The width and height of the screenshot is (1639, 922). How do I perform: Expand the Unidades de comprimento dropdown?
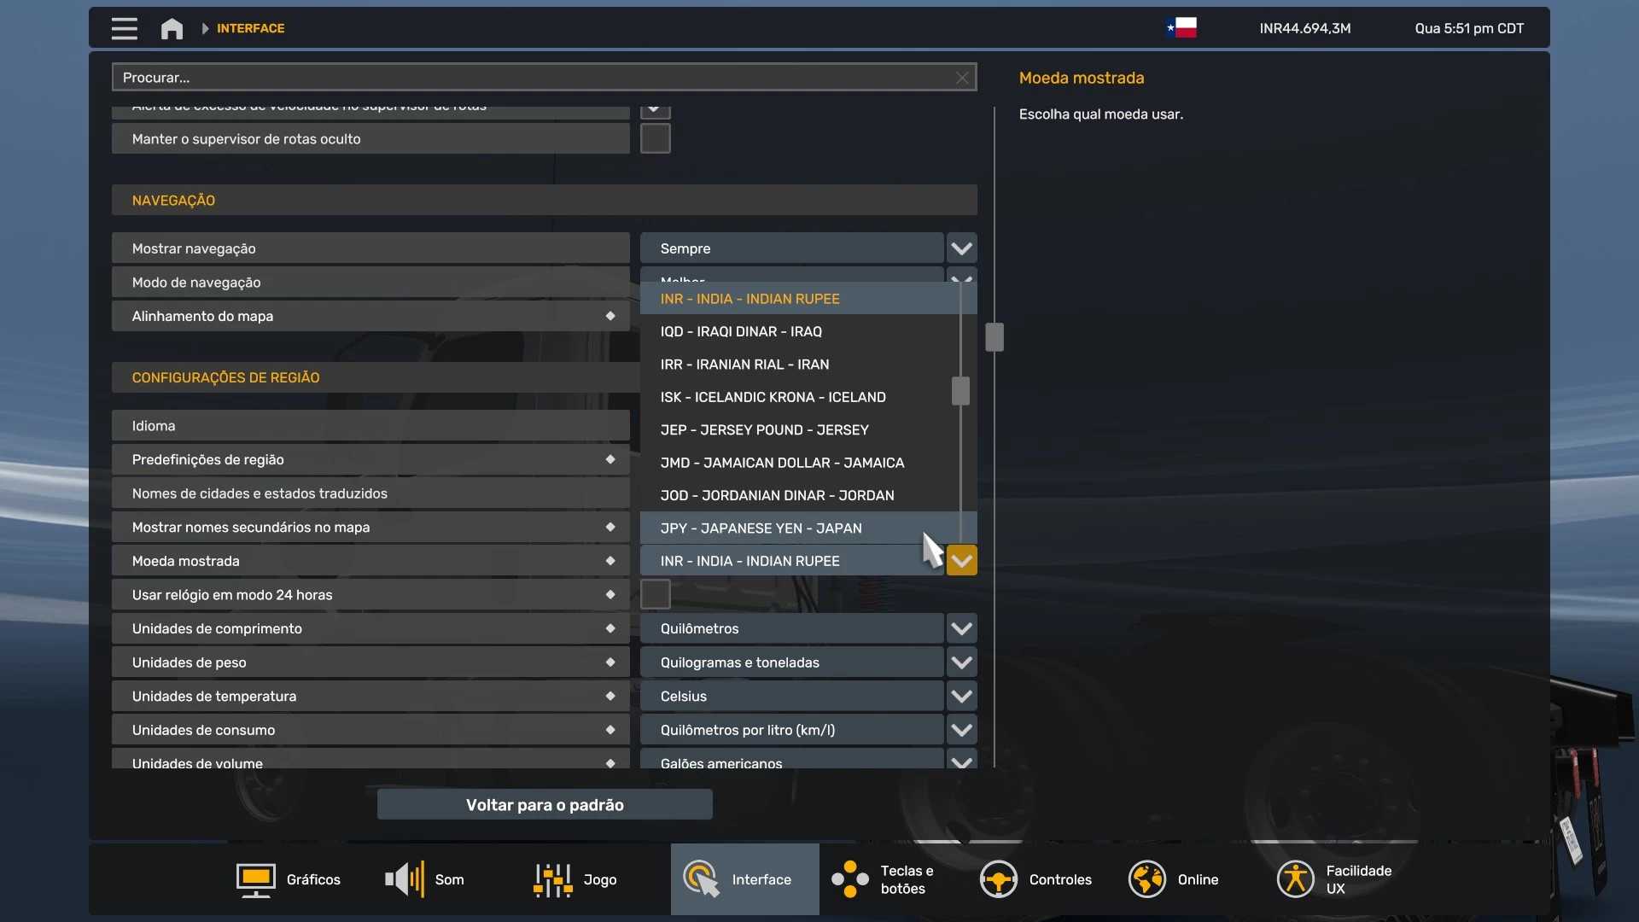tap(961, 628)
